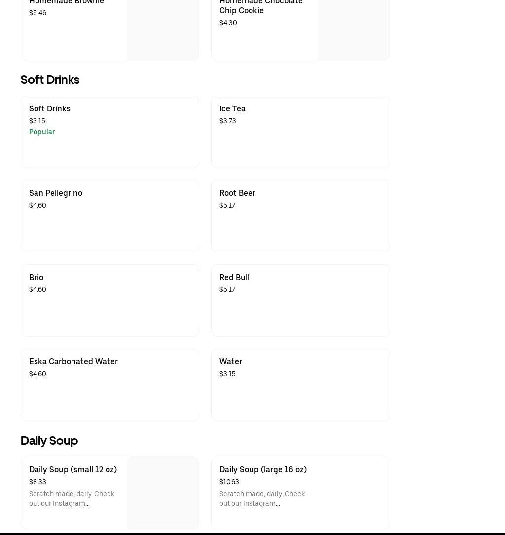The height and width of the screenshot is (535, 505).
Task: Open the Daily Soup large 16 oz item
Action: [x=300, y=493]
